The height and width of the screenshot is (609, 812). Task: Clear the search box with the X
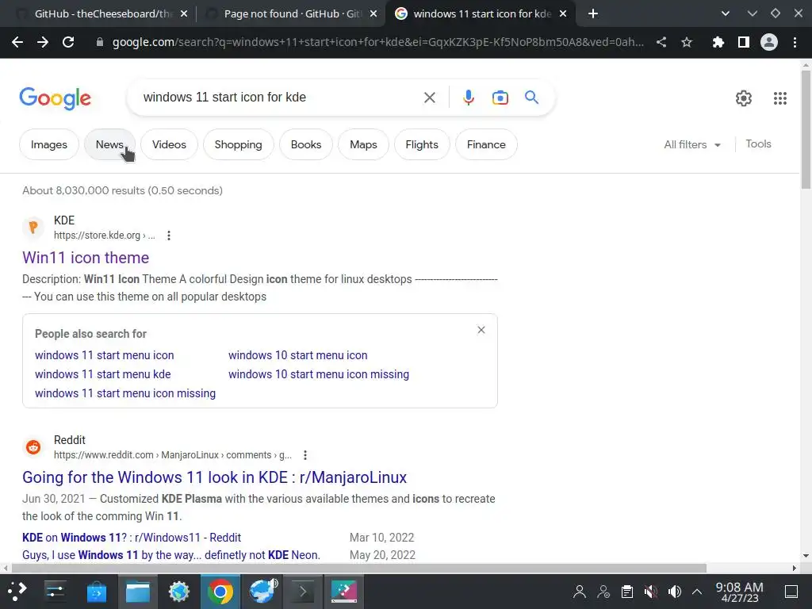click(429, 98)
